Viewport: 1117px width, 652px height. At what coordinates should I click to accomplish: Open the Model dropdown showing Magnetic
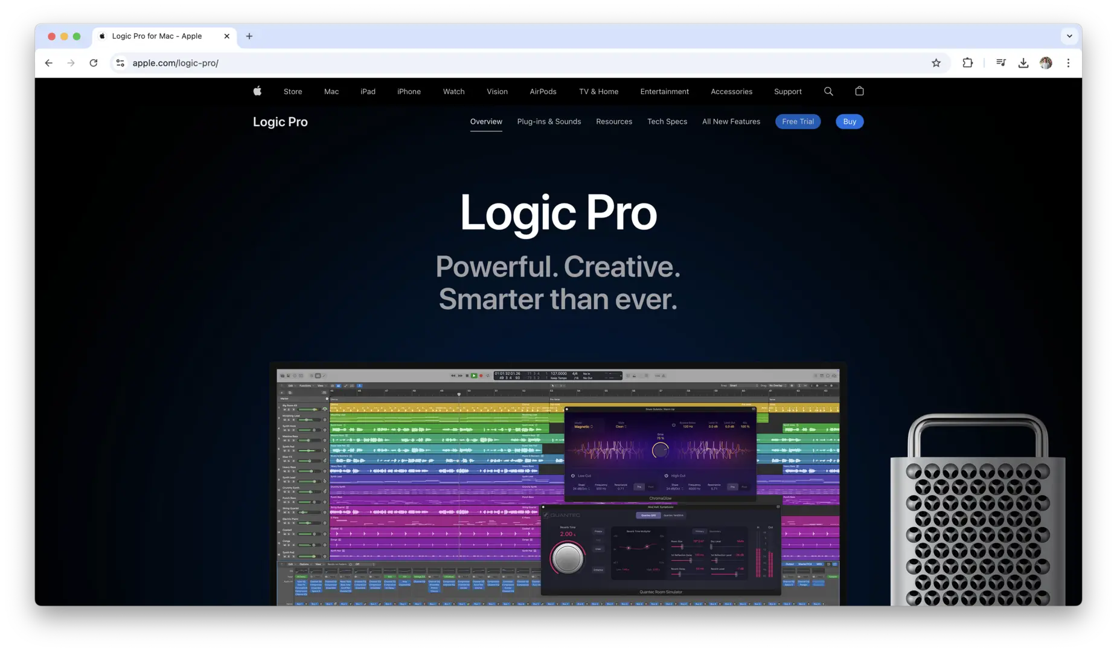583,427
